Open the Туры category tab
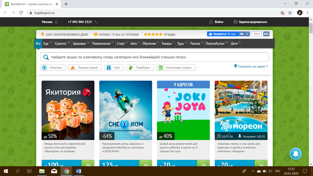Viewport: 313px width, 176px height. point(182,44)
